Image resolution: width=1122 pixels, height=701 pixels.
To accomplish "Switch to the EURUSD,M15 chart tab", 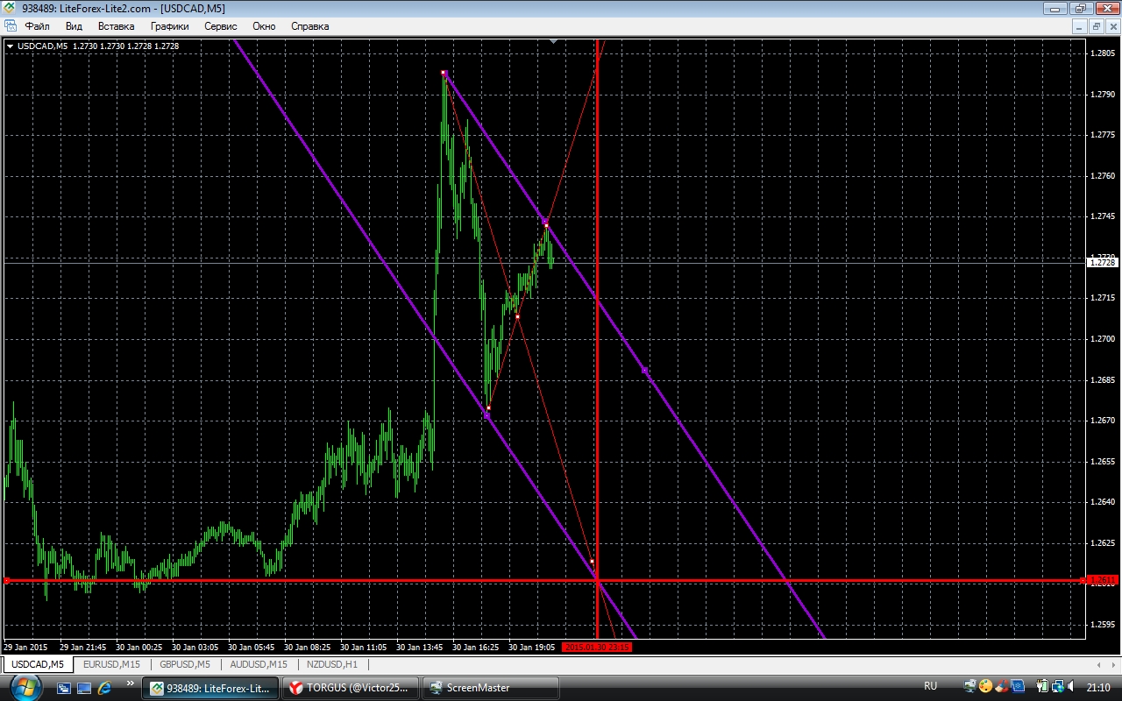I will 111,664.
